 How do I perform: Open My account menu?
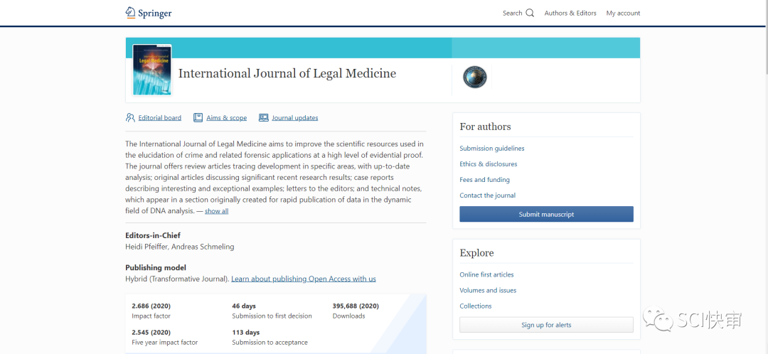pos(623,14)
